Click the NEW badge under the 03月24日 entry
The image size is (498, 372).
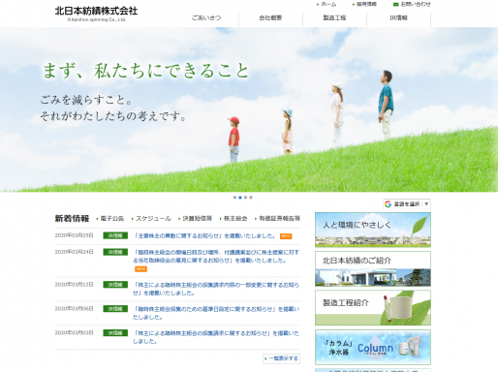[x=140, y=269]
